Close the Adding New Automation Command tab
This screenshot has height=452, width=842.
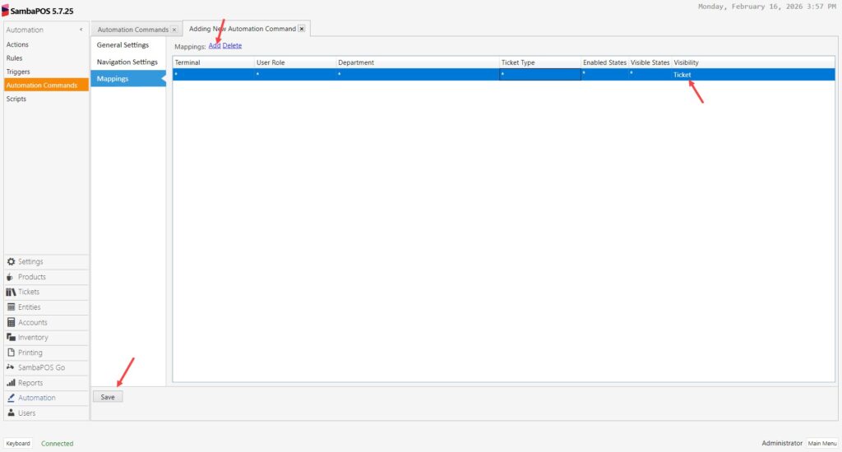click(302, 29)
